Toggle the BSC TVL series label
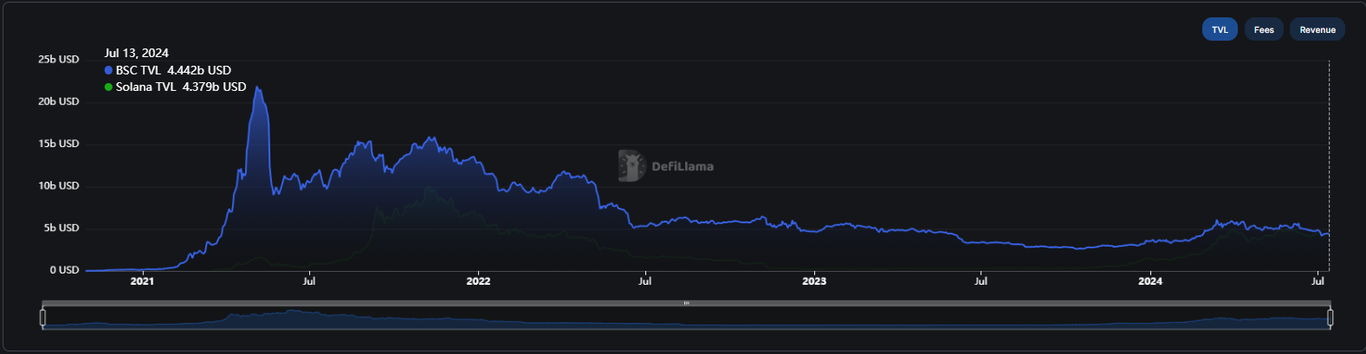The image size is (1366, 354). point(138,70)
